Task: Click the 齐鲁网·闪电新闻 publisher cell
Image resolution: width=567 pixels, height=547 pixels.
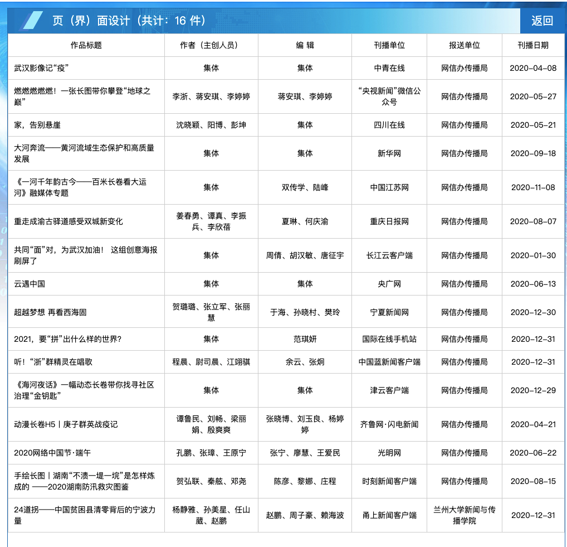Action: pos(389,424)
